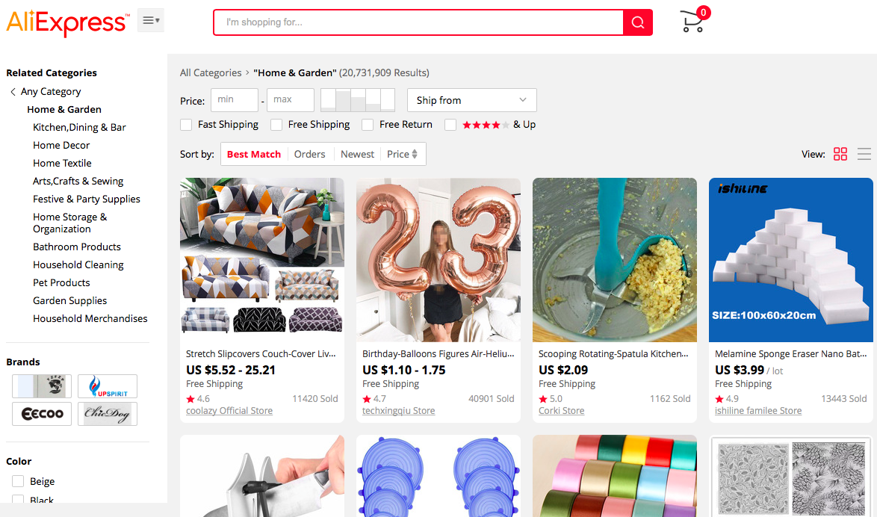877x517 pixels.
Task: Click Scooping Rotating-Spatula Kitchen title
Action: click(x=613, y=353)
